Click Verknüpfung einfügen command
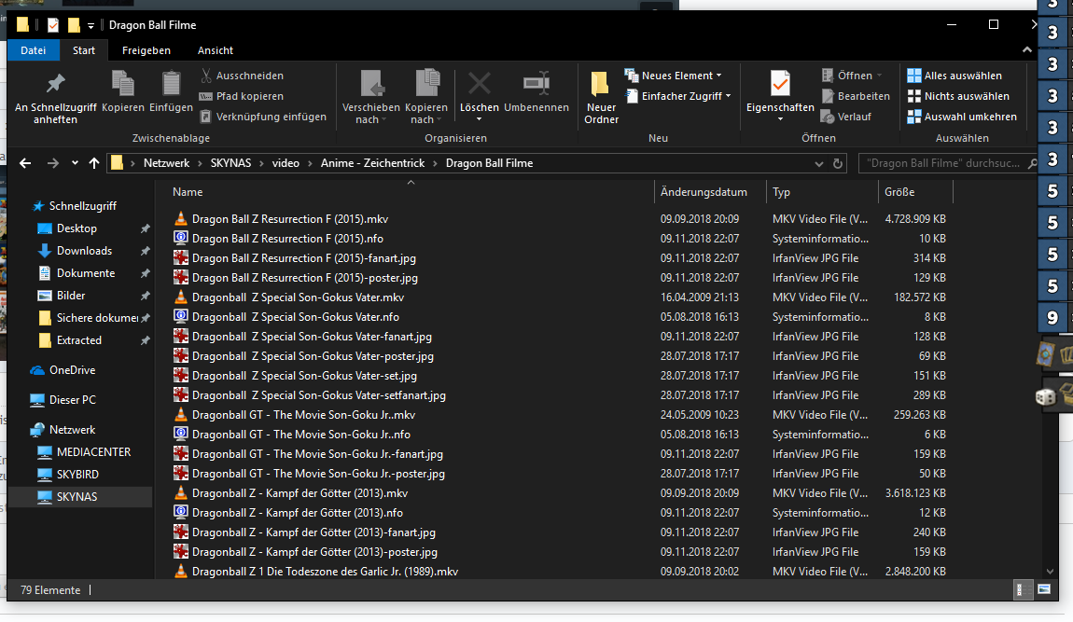 (x=263, y=117)
